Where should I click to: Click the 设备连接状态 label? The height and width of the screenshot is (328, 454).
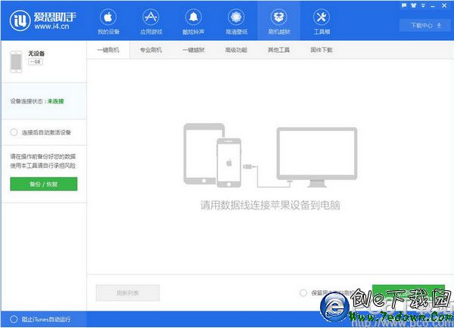click(x=26, y=101)
